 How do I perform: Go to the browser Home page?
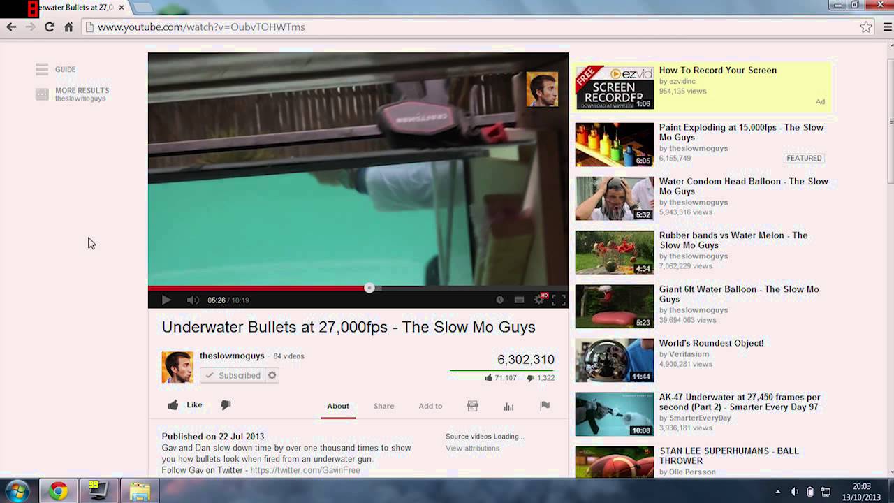tap(68, 27)
